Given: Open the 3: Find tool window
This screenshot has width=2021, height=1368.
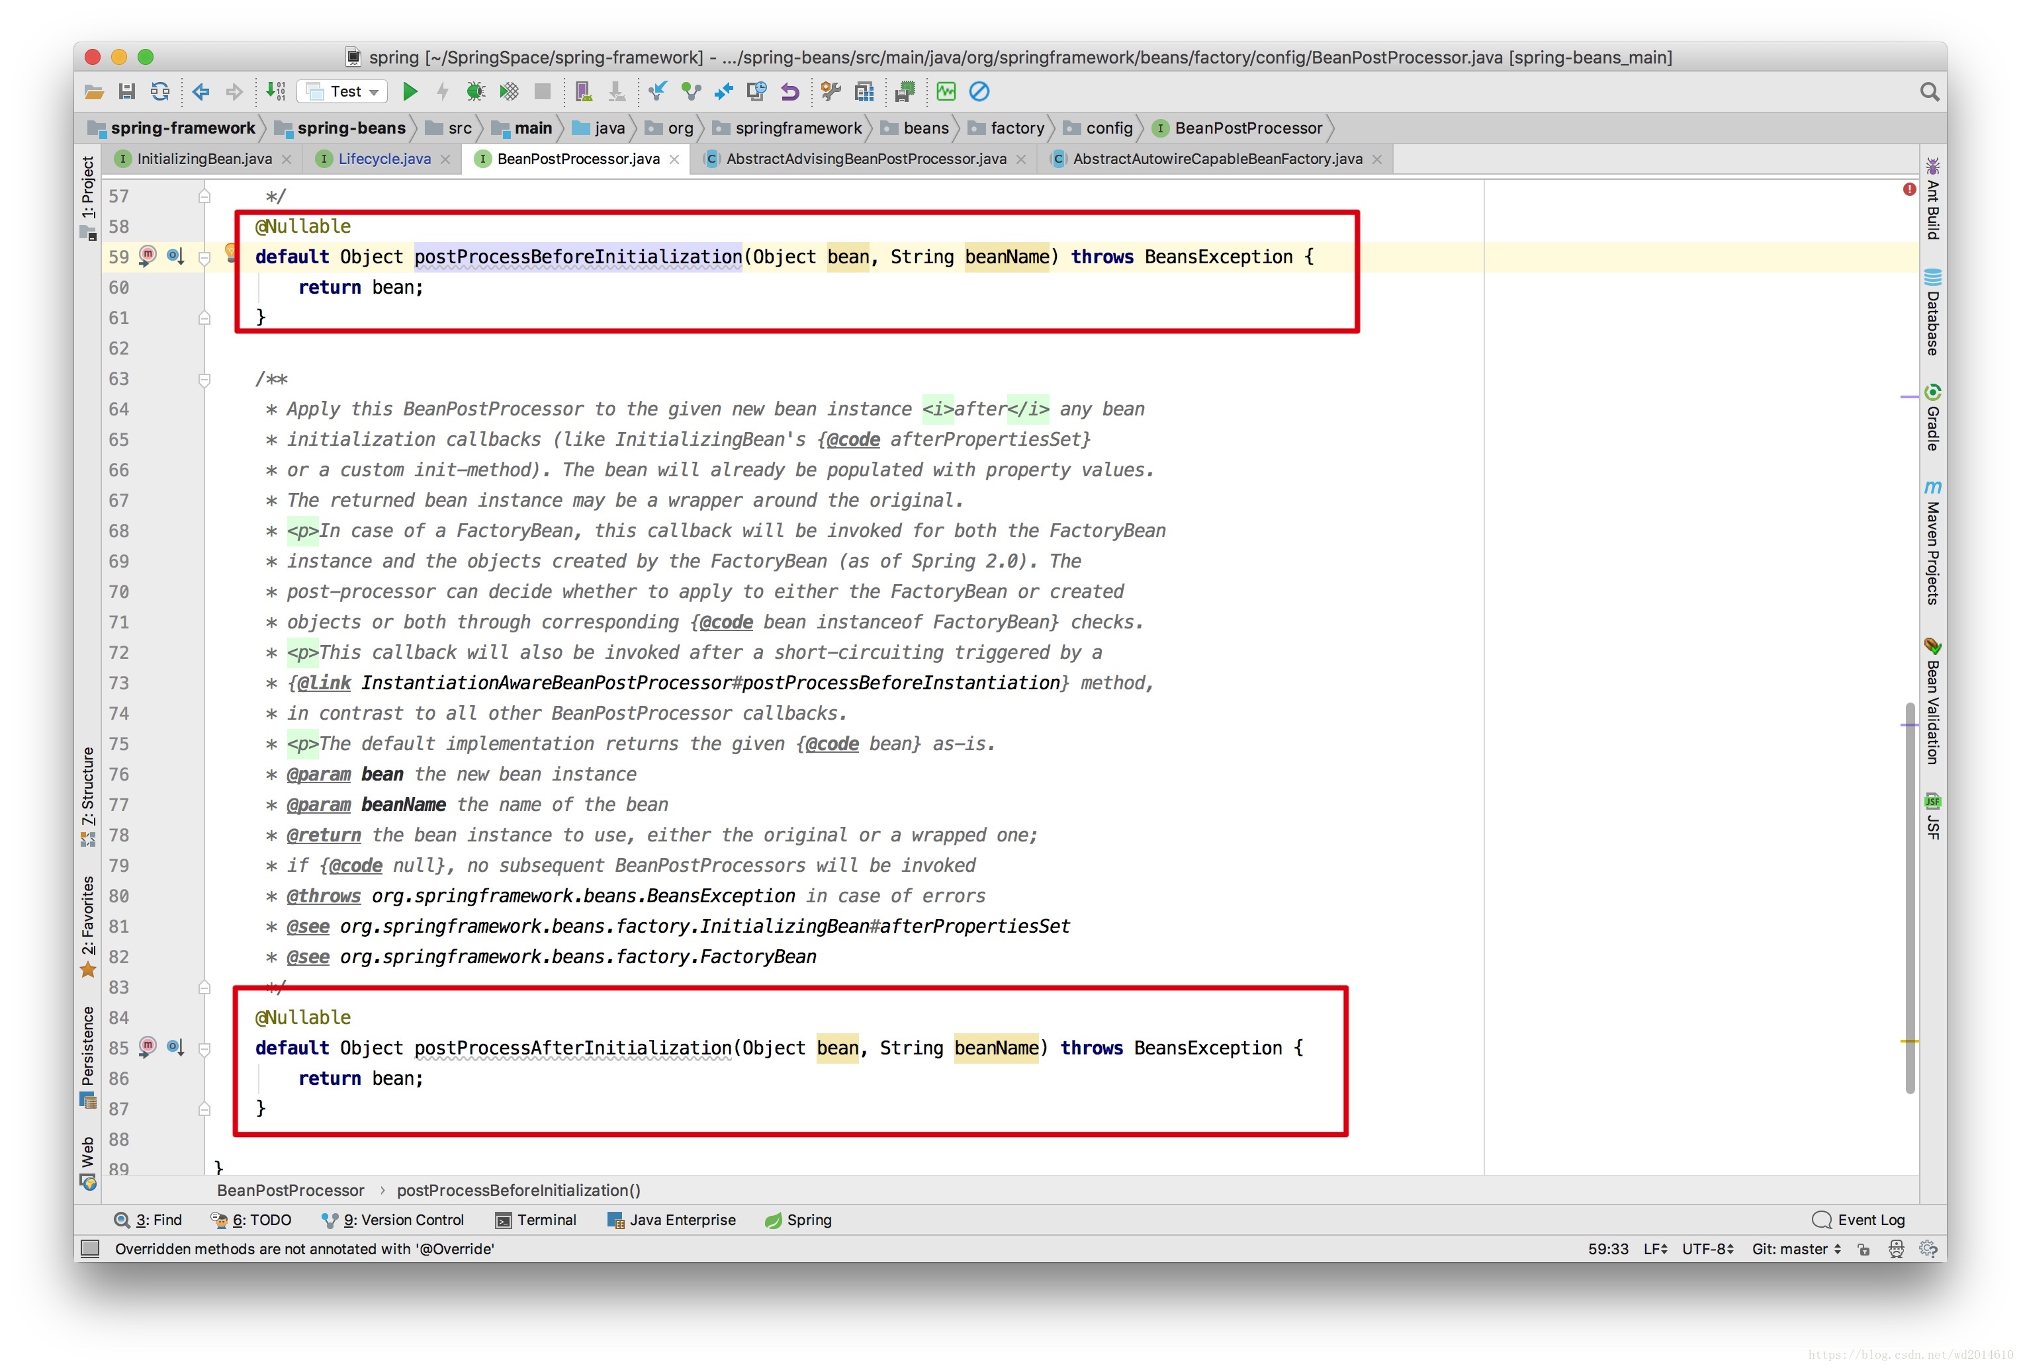Looking at the screenshot, I should pos(148,1219).
